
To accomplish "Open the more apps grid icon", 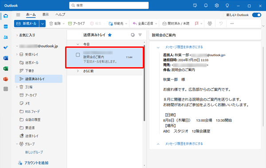I will (x=6, y=89).
